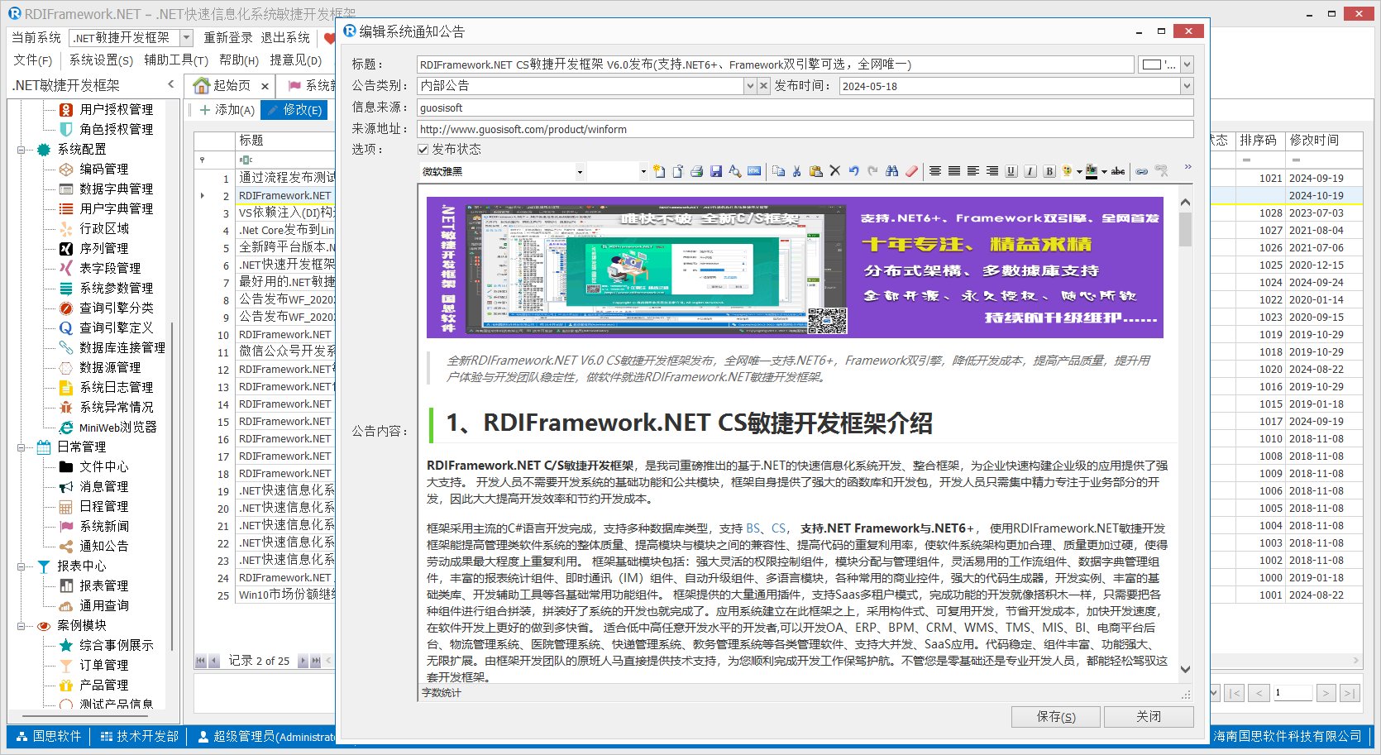Screen dimensions: 1381x755
Task: Toggle underline formatting button
Action: [x=1011, y=171]
